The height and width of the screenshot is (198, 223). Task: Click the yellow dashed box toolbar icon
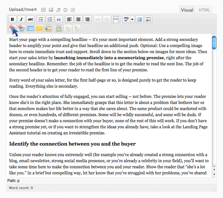click(39, 28)
